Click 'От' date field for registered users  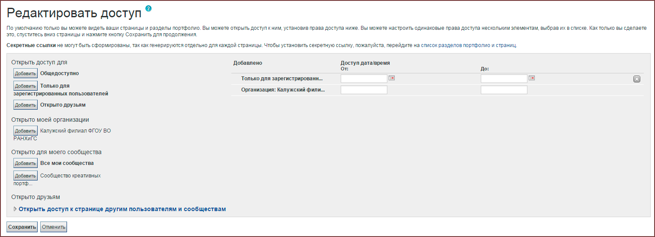pyautogui.click(x=364, y=79)
